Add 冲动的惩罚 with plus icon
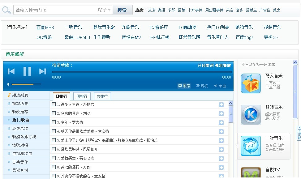 pos(221,167)
